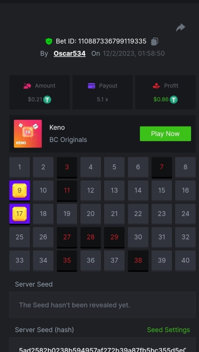Select red number 3 tile
Image resolution: width=199 pixels, height=352 pixels.
67,167
